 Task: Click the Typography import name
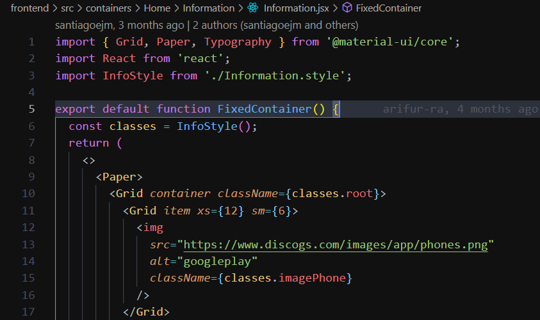238,42
